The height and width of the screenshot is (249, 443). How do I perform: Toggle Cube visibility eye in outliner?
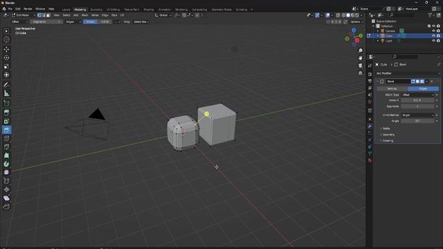pyautogui.click(x=433, y=36)
